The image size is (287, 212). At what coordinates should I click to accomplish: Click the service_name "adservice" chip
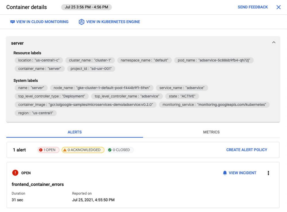point(182,88)
